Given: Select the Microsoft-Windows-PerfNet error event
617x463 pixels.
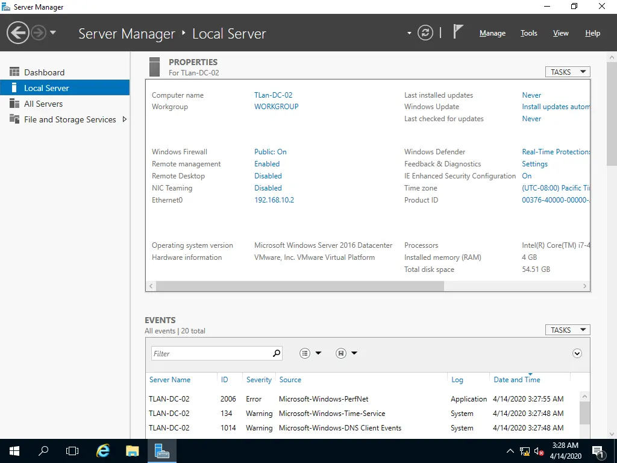Looking at the screenshot, I should pyautogui.click(x=362, y=399).
